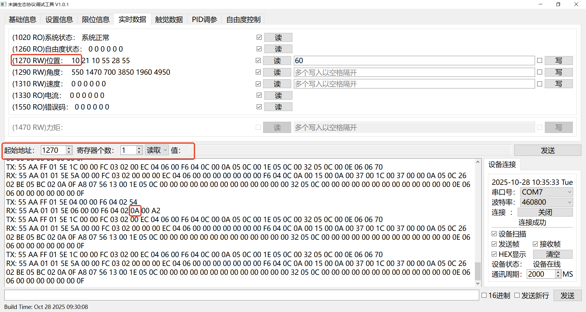
Task: Switch to the 触觉数据 tab
Action: click(x=169, y=20)
